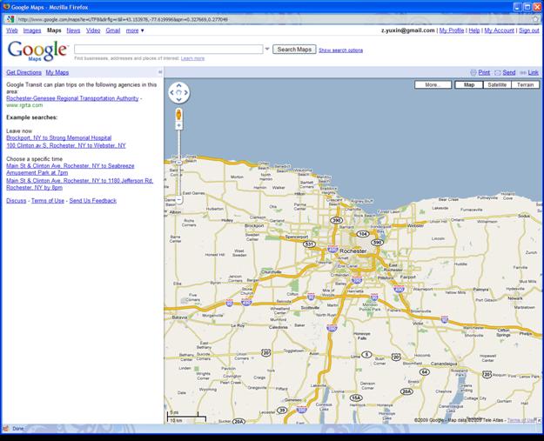Click the Link link above the map
544x441 pixels.
point(534,72)
